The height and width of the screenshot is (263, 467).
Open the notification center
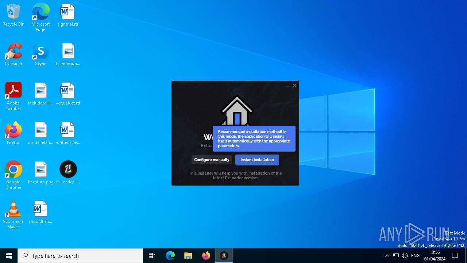[x=455, y=256]
